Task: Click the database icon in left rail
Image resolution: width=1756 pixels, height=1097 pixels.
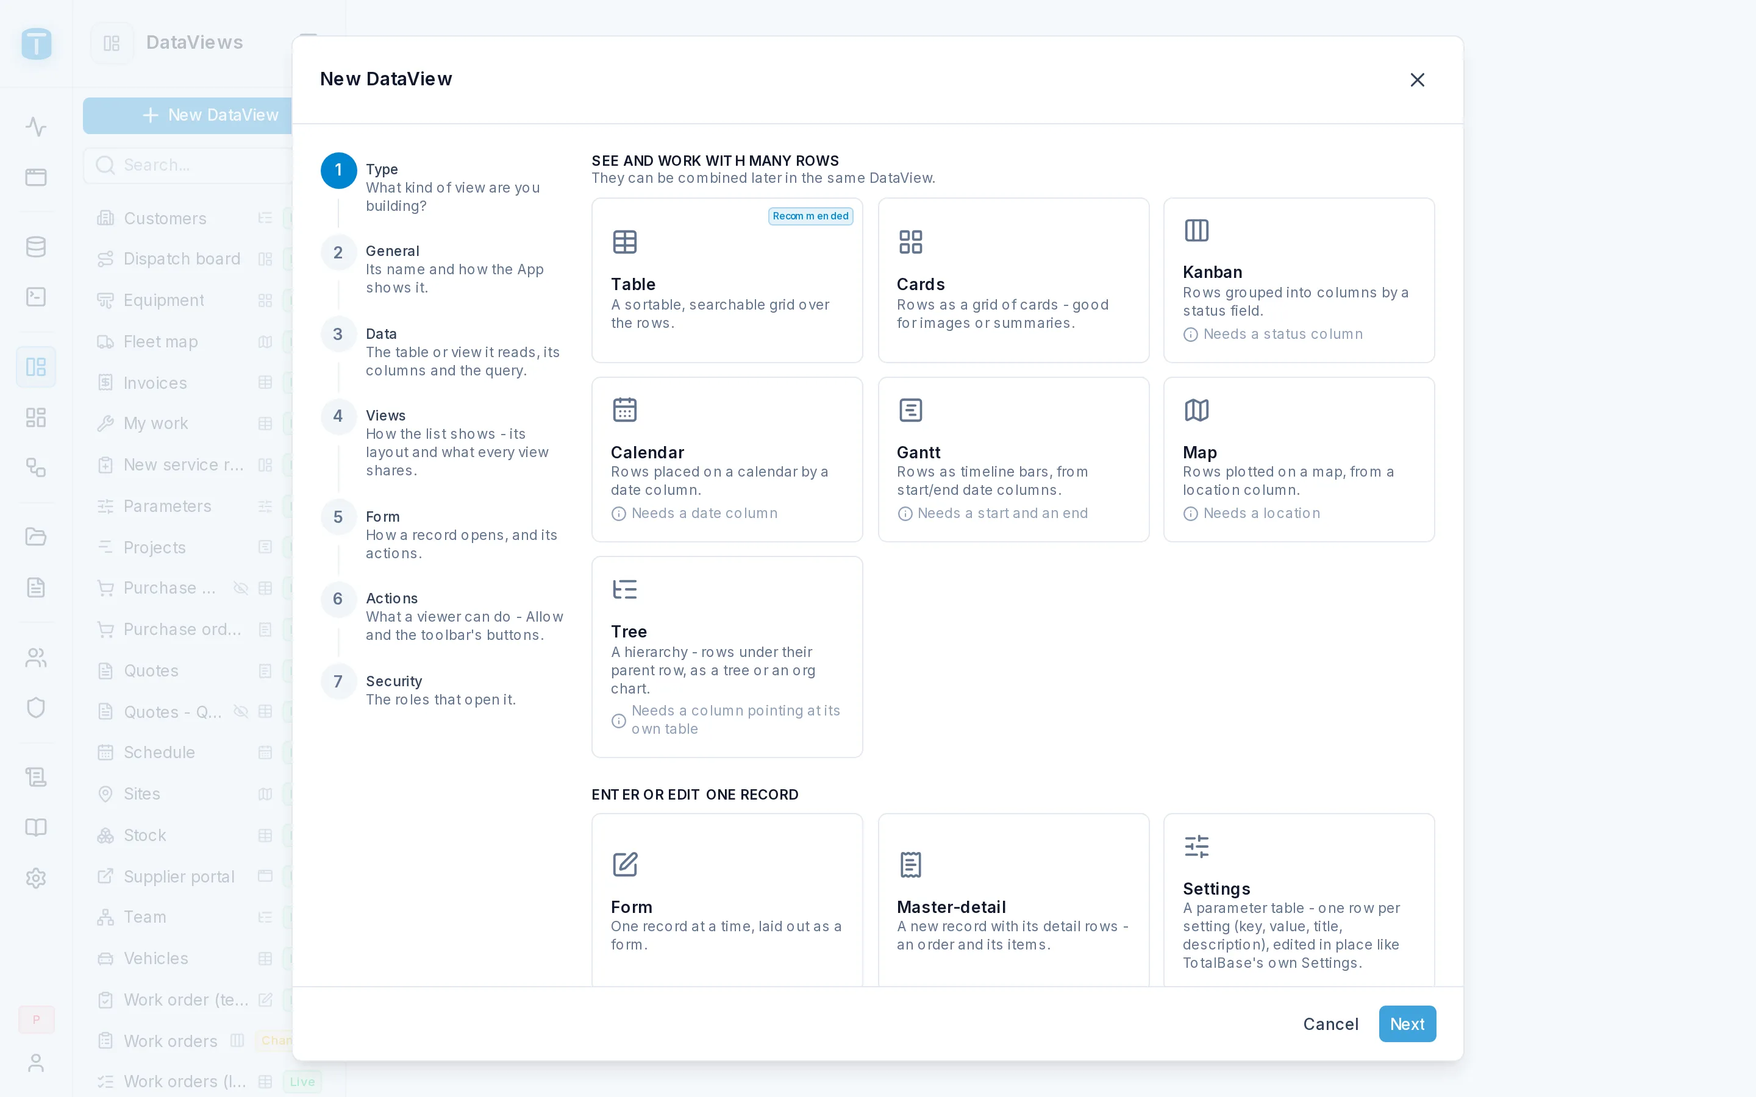Action: (35, 247)
